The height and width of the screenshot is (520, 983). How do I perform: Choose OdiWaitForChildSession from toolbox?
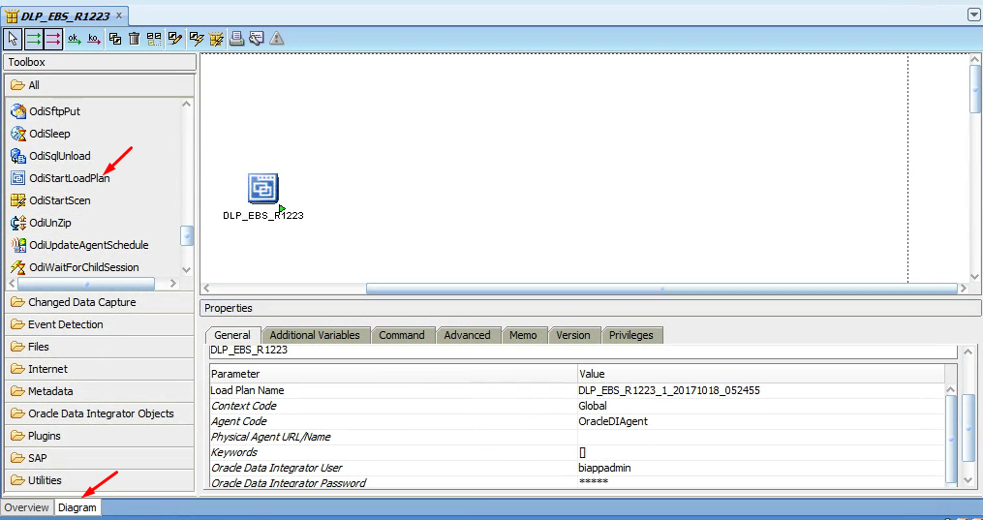(83, 267)
